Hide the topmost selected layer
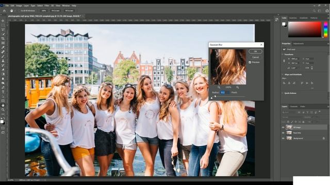Viewport: 330px width, 185px height. click(x=283, y=127)
